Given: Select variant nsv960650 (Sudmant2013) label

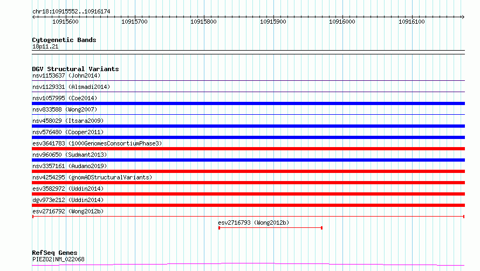Looking at the screenshot, I should (70, 155).
